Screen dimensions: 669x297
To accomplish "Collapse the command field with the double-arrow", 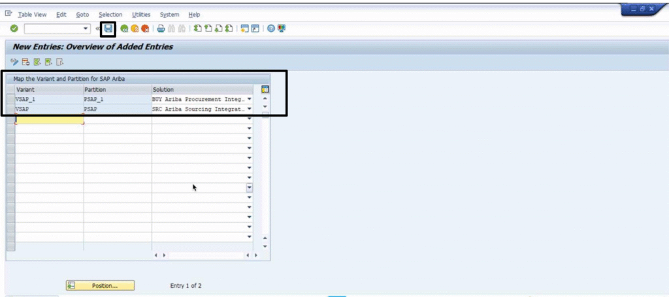I will click(x=97, y=29).
